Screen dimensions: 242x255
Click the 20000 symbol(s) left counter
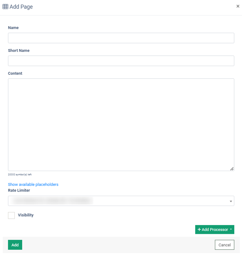point(20,175)
